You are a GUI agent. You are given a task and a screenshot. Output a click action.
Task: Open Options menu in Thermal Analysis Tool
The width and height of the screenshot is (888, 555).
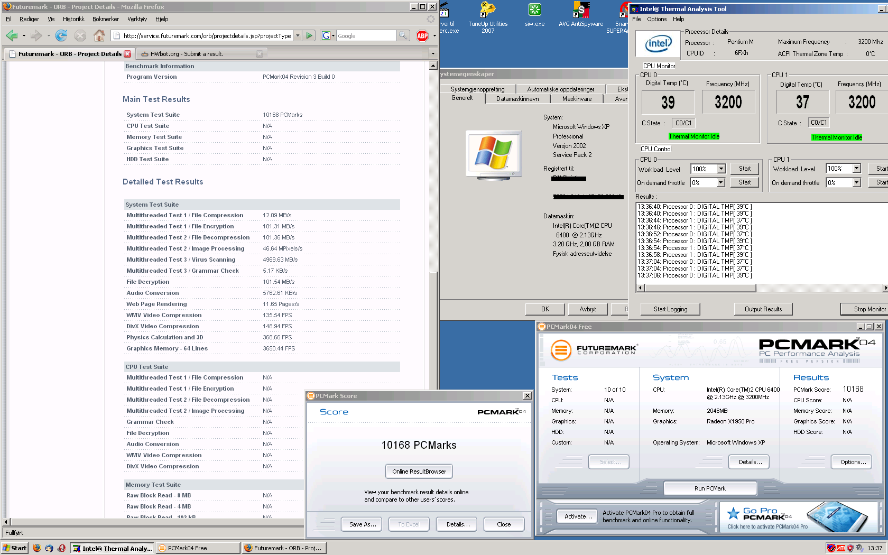(656, 19)
